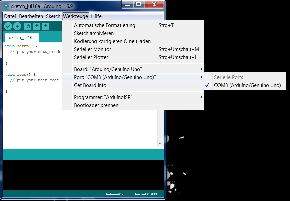Open the Datei menu
The image size is (290, 201).
click(x=10, y=16)
